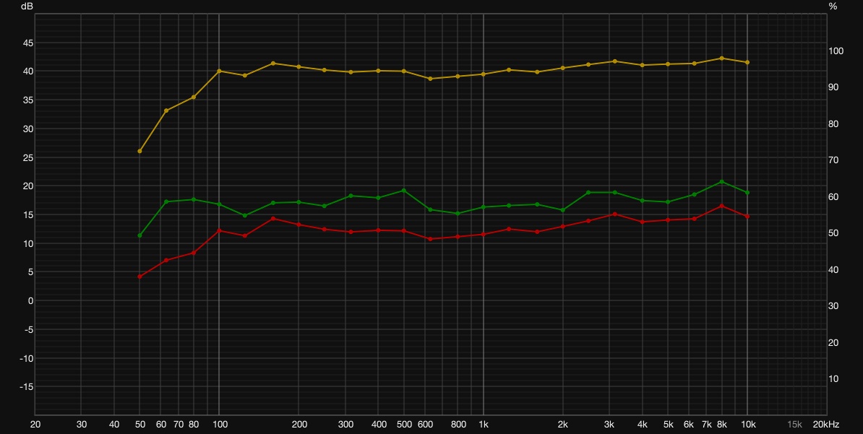The image size is (863, 434).
Task: Select the 1k label on frequency axis
Action: pos(484,425)
